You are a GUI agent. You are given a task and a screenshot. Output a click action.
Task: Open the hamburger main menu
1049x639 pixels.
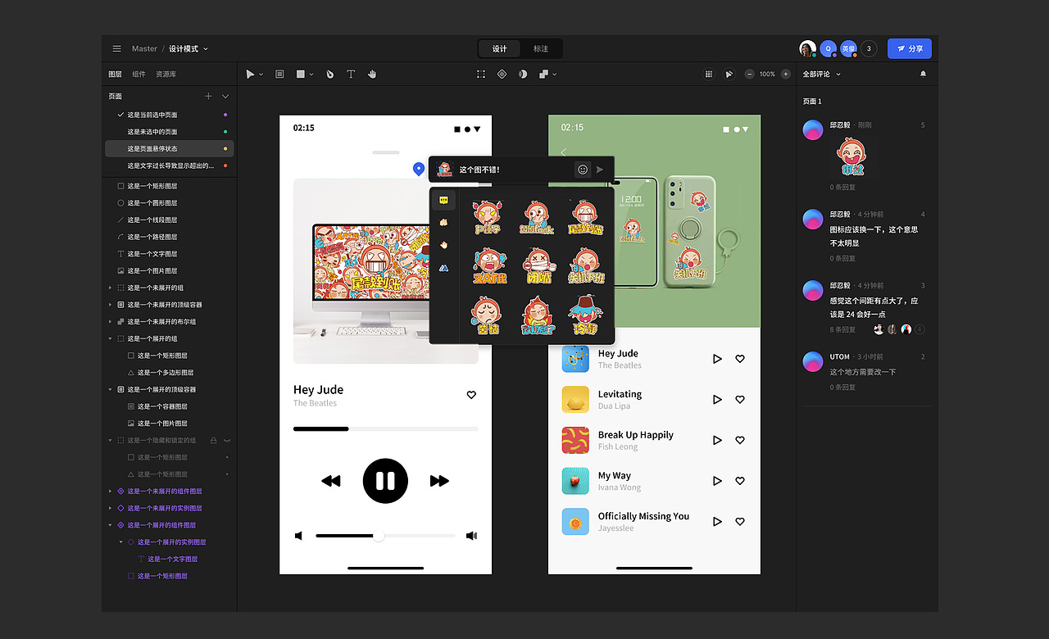point(117,49)
